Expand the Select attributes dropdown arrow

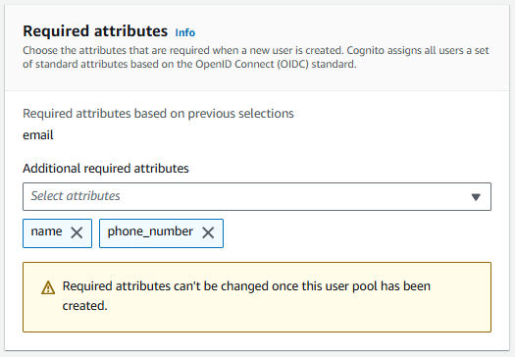click(x=476, y=197)
